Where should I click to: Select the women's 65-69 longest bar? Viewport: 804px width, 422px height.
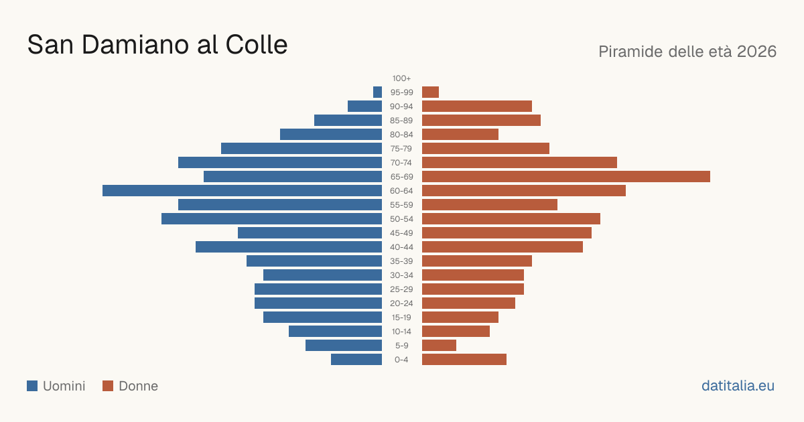point(566,177)
